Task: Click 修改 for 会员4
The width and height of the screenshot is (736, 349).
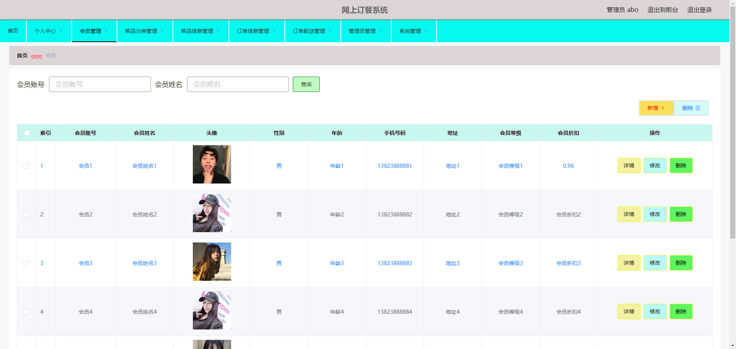Action: point(655,311)
